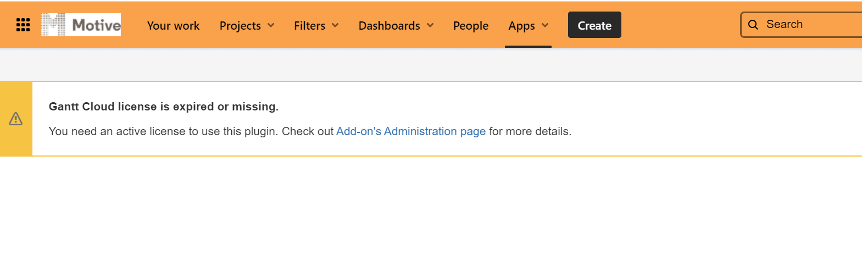Click the yellow warning triangle icon
The width and height of the screenshot is (862, 278).
16,119
